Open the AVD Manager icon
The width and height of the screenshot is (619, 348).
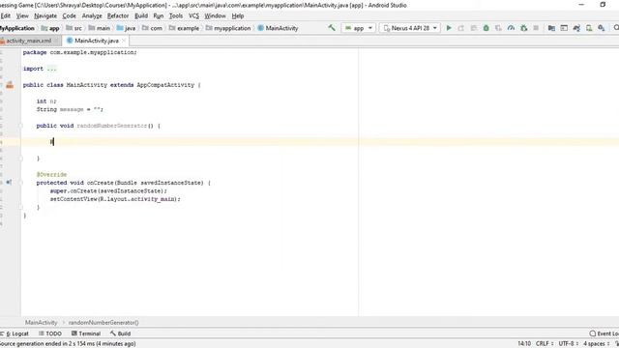(589, 28)
